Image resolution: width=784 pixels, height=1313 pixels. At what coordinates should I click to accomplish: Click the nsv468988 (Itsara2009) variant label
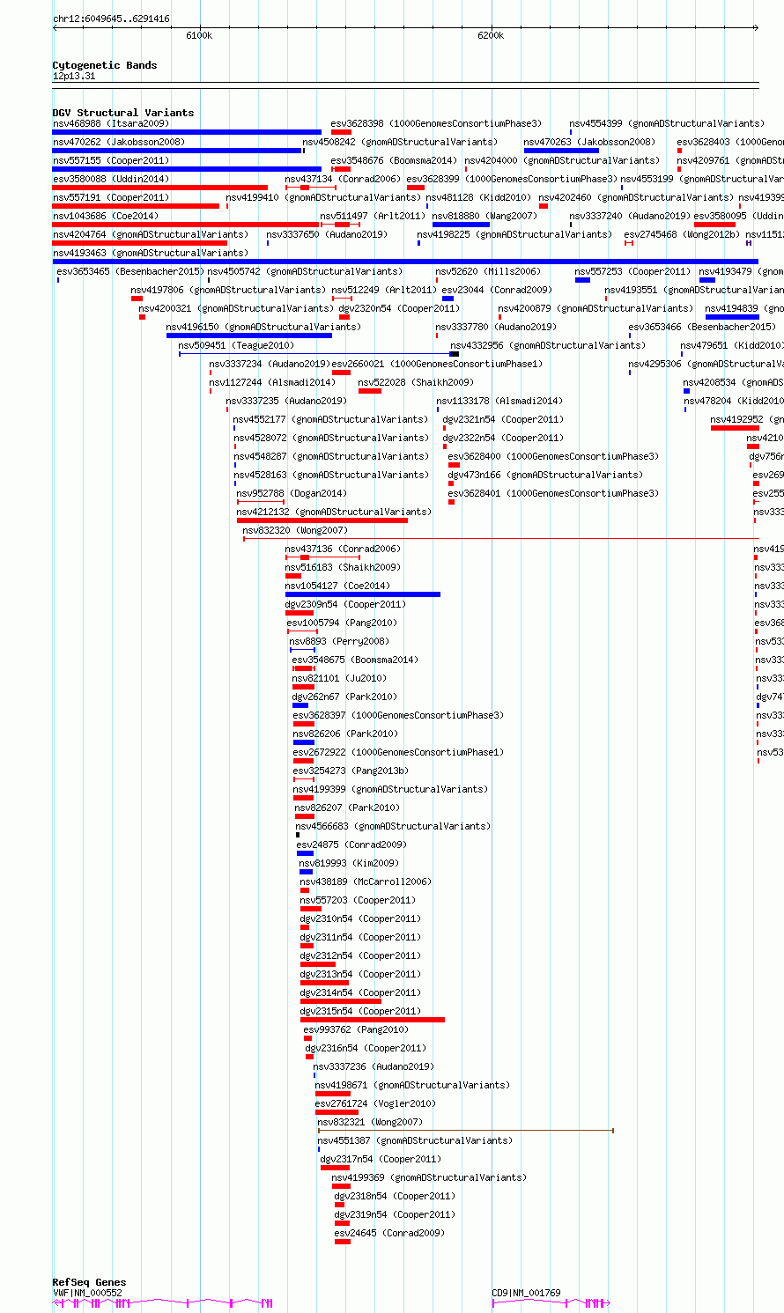tap(111, 123)
